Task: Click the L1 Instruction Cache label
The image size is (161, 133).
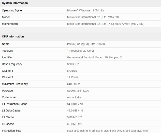Action: pos(15,104)
